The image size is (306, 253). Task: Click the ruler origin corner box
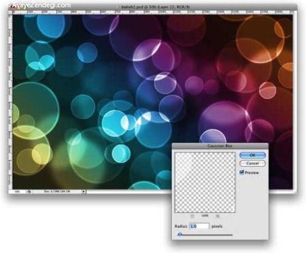coord(10,12)
